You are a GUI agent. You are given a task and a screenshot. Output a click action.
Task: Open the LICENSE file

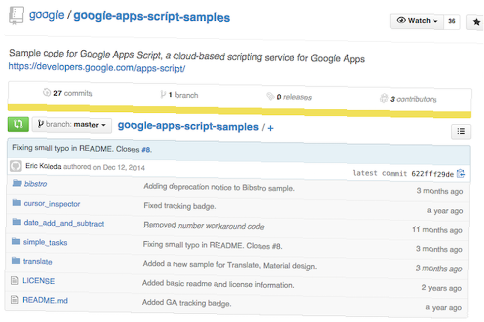click(38, 281)
